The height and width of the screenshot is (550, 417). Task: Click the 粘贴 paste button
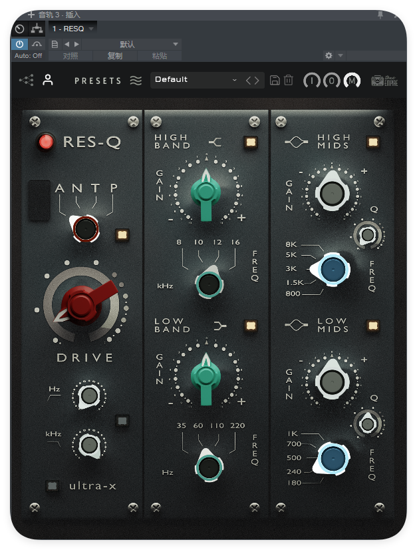pyautogui.click(x=160, y=56)
